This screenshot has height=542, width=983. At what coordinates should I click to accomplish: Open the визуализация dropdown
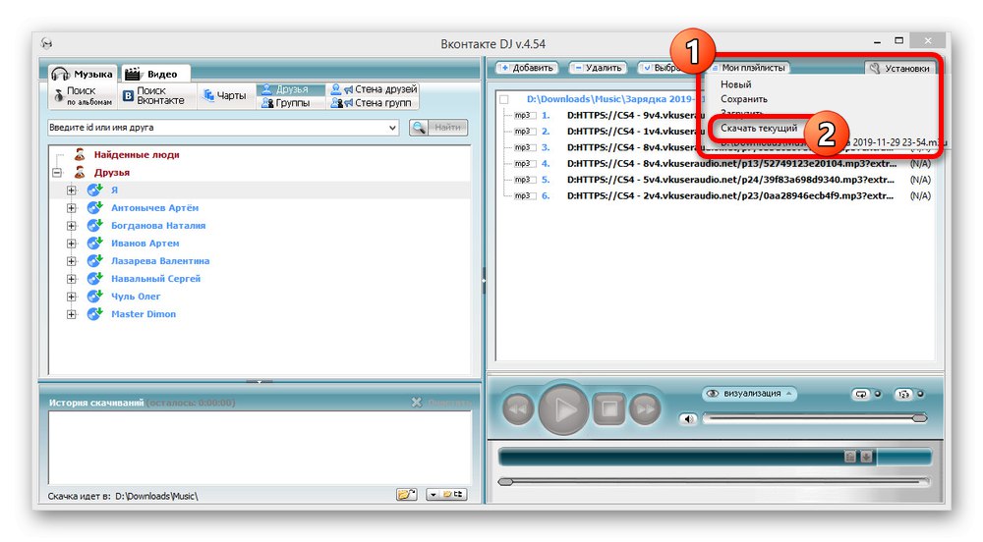749,394
